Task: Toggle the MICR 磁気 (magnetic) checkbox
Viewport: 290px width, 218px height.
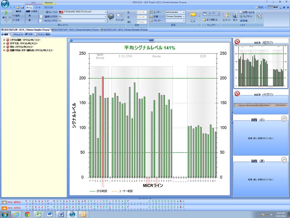Action: pos(13,15)
